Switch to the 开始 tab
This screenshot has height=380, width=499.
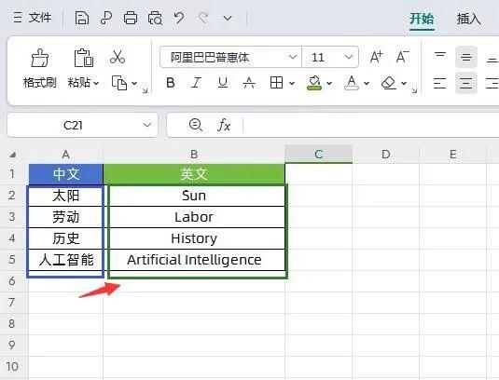[x=422, y=19]
